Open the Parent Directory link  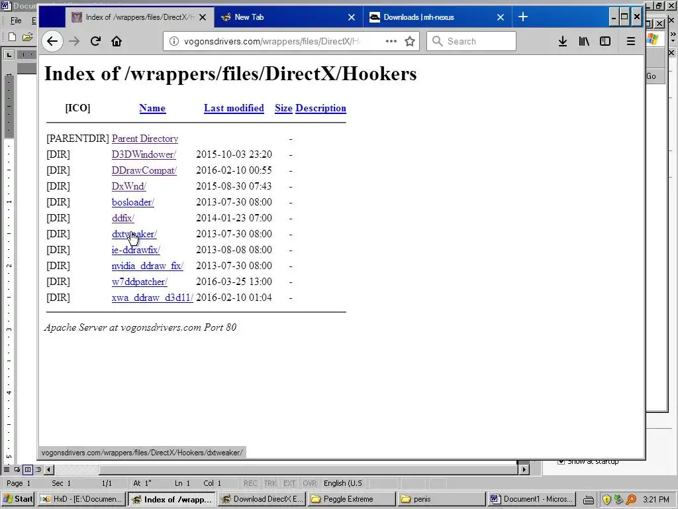(x=145, y=139)
